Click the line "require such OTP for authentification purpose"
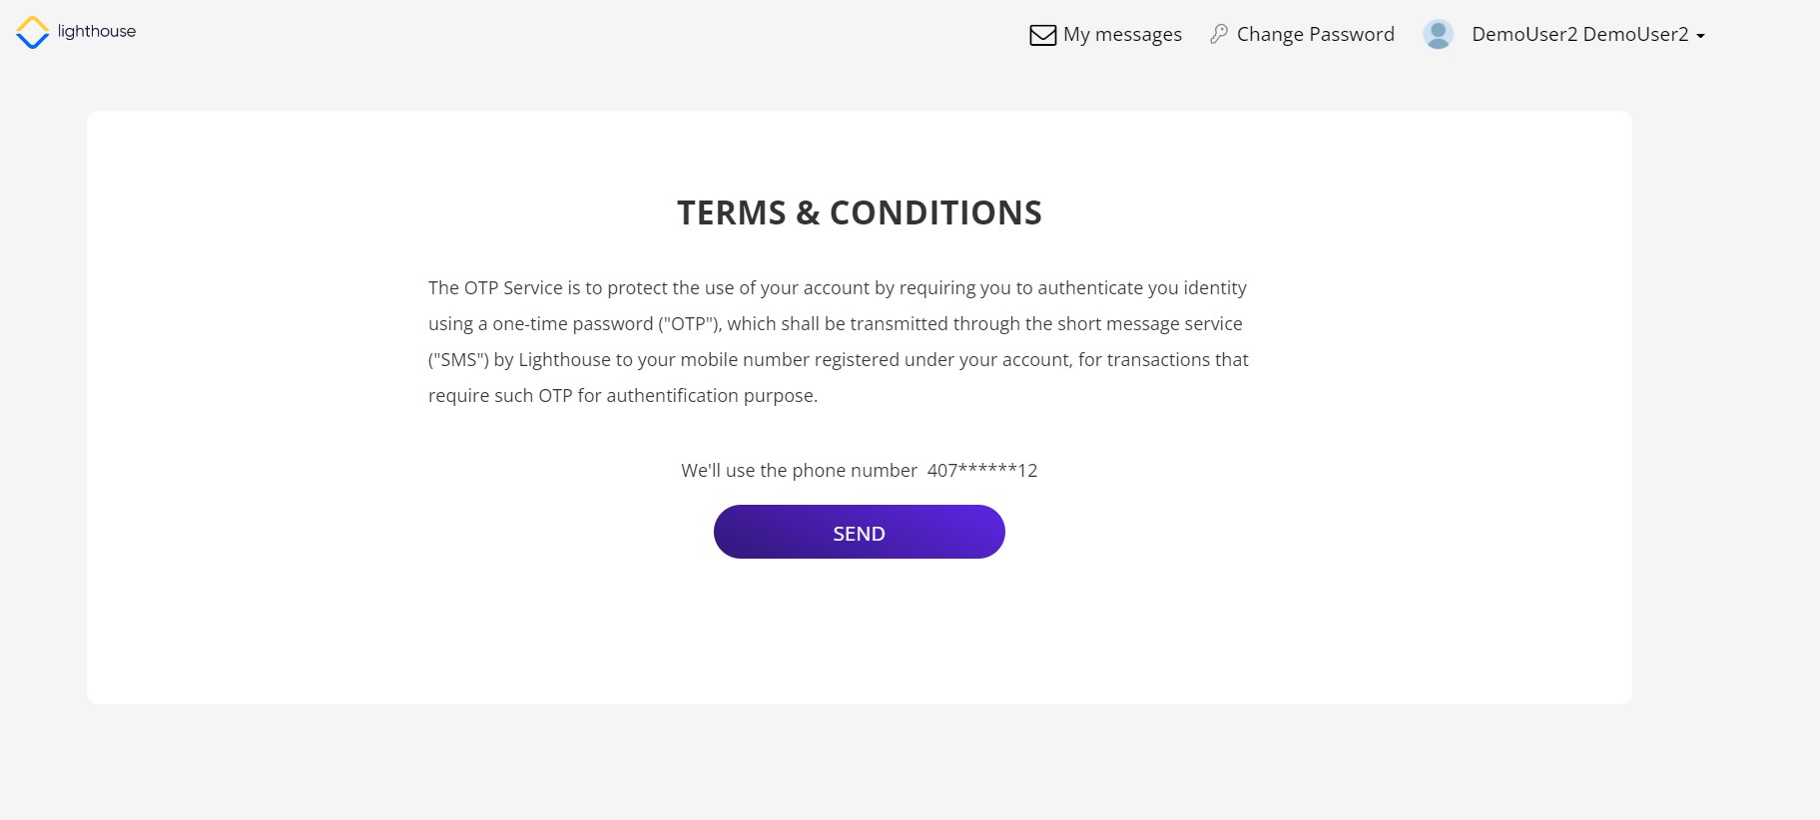The image size is (1820, 820). (x=622, y=396)
